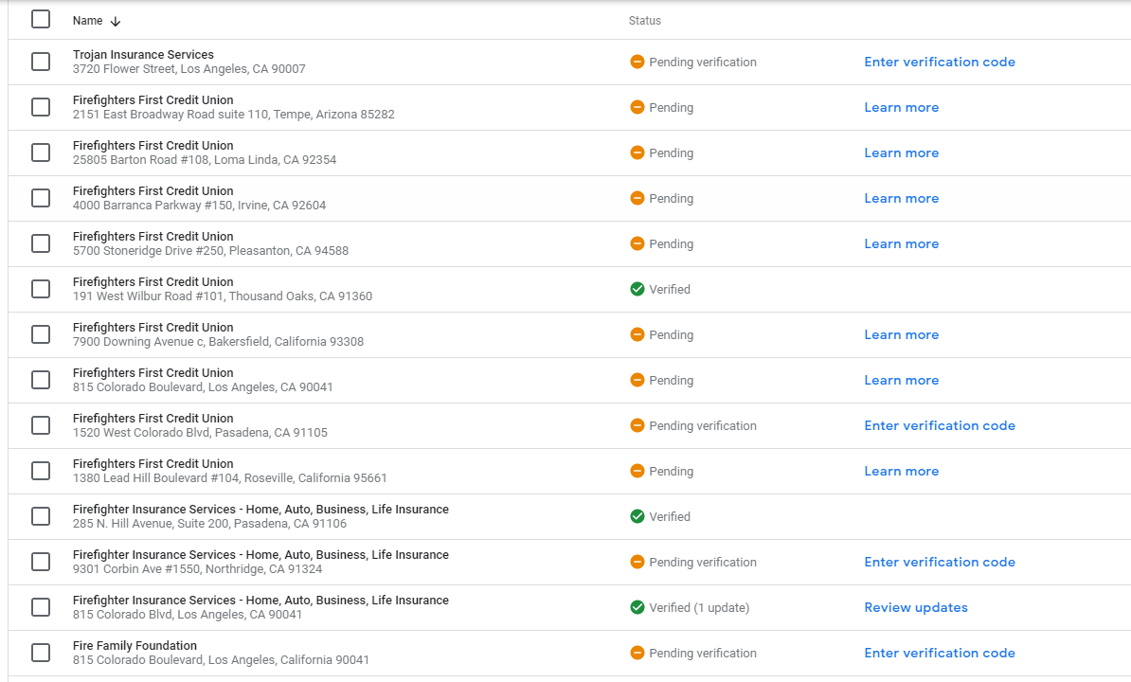Select the Trojan Insurance Services row checkbox
Screen dimensions: 1131x682
(x=41, y=62)
